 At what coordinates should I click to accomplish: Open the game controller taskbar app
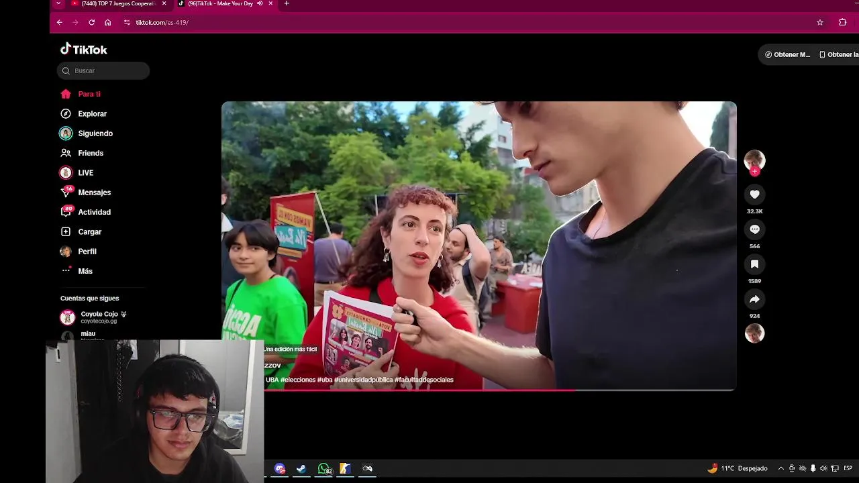click(x=367, y=468)
